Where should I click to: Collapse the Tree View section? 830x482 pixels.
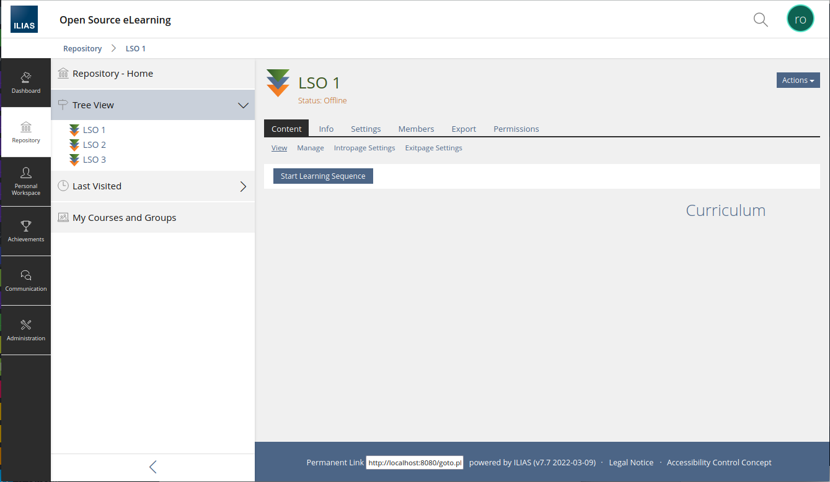coord(243,105)
